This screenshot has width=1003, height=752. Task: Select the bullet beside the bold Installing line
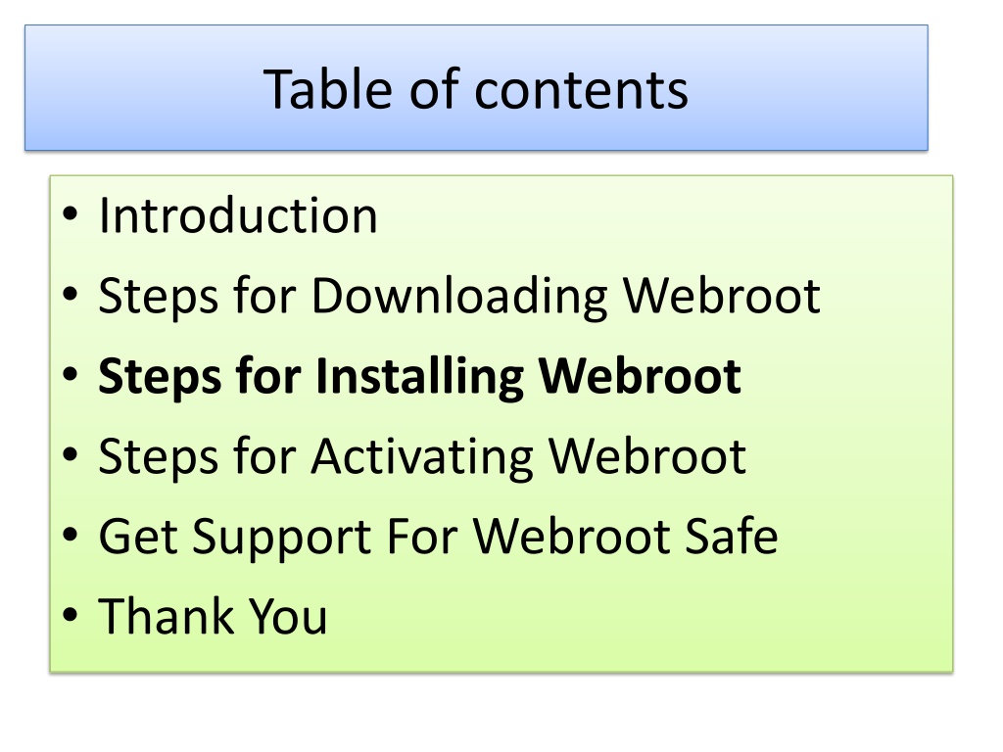point(70,375)
